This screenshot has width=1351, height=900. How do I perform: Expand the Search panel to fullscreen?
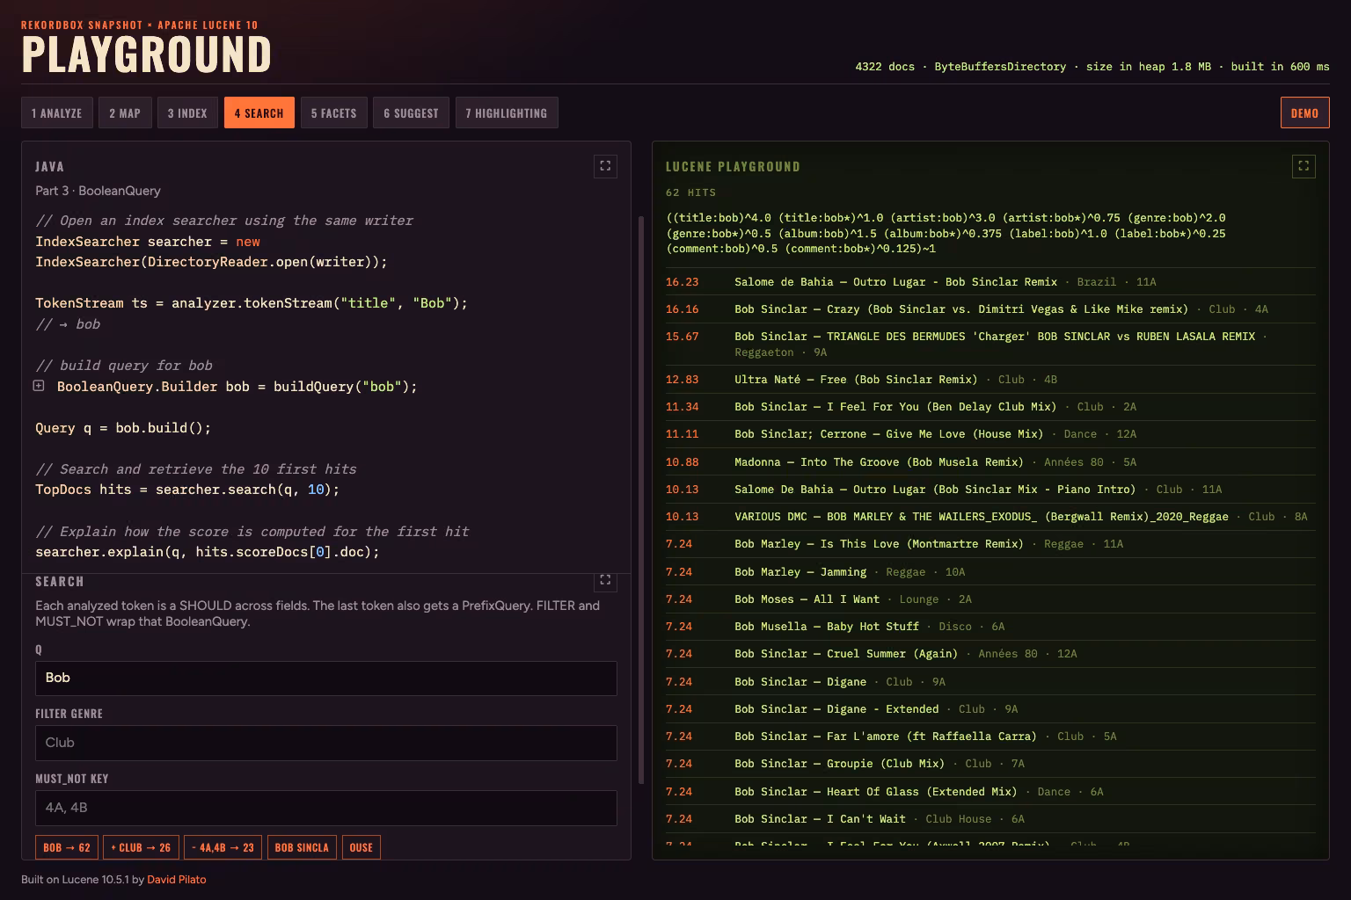(605, 580)
